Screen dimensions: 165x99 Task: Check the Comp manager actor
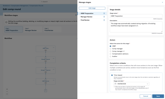(x=110, y=49)
